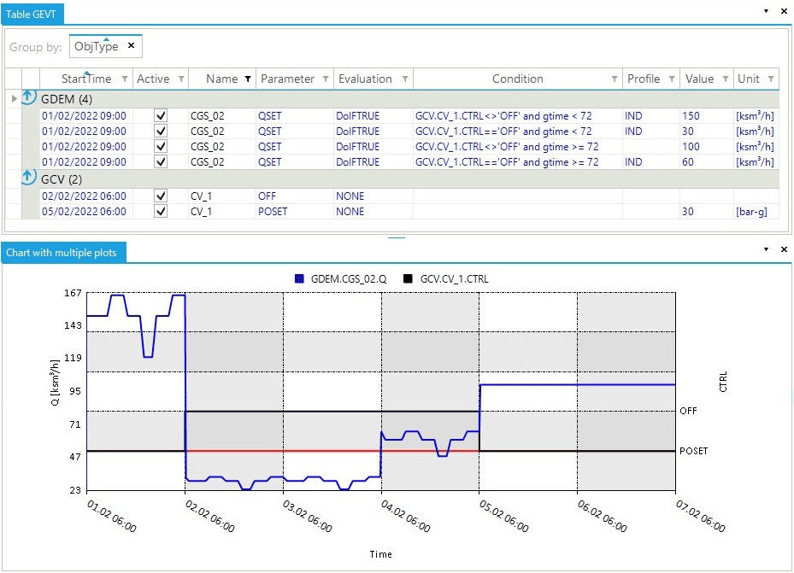Viewport: 794px width, 573px height.
Task: Open the Table GEVT panel options dropdown
Action: point(765,11)
